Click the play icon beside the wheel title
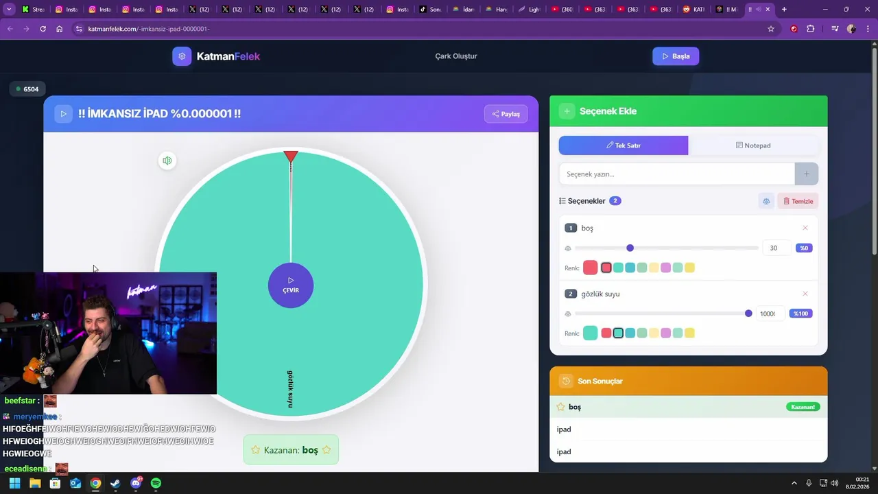The width and height of the screenshot is (878, 494). tap(63, 114)
